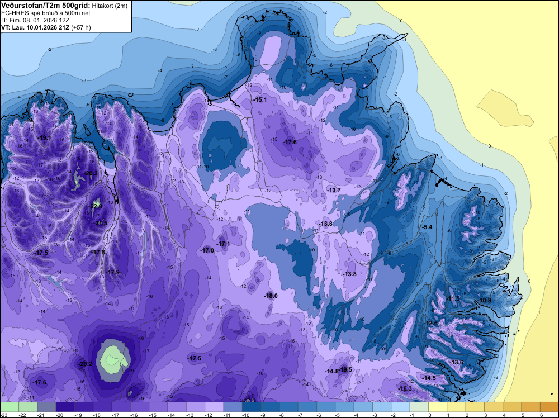Click the -14.8 temperature value
The image size is (559, 418).
pyautogui.click(x=331, y=371)
